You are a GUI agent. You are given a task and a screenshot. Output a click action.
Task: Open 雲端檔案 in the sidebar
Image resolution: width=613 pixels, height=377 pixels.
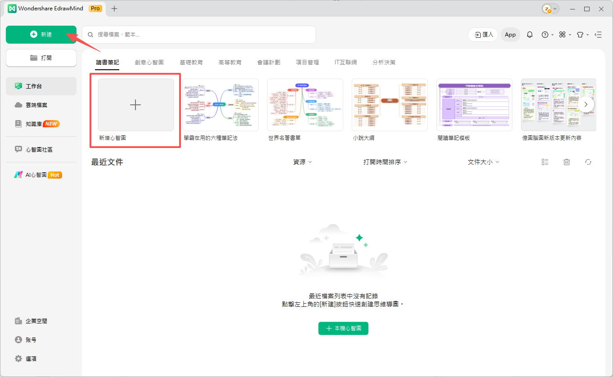[x=36, y=105]
